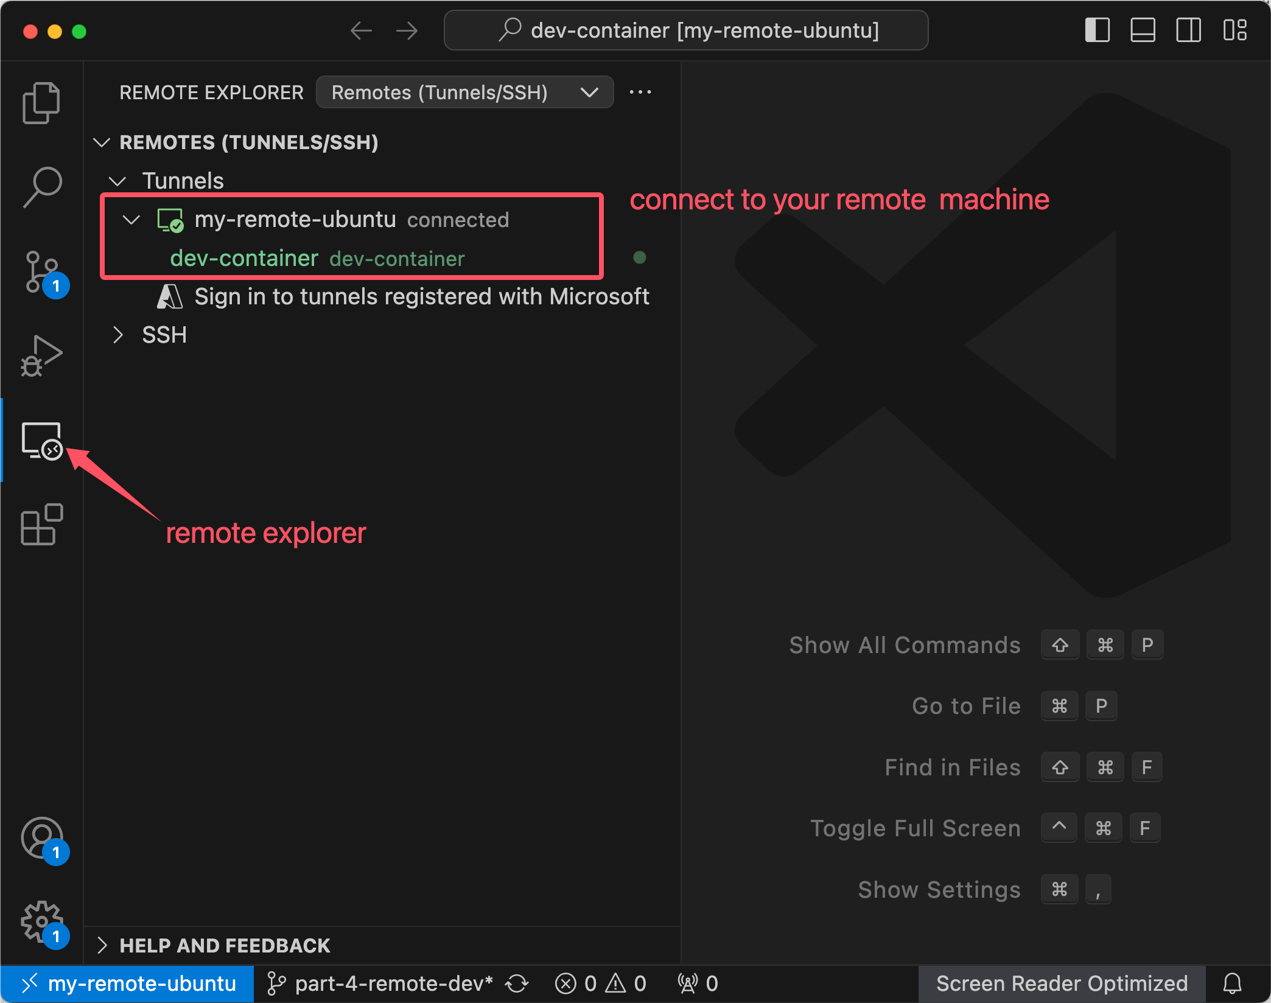This screenshot has width=1271, height=1003.
Task: Toggle the secondary side bar
Action: 1188,30
